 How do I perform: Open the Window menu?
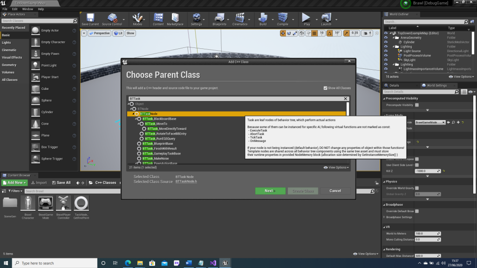[x=27, y=9]
